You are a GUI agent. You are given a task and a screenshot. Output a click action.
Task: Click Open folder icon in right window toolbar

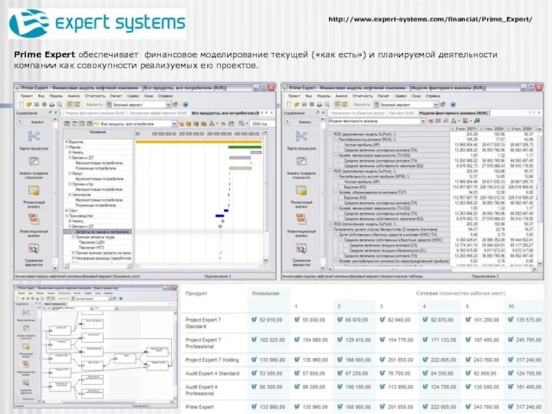coord(297,105)
